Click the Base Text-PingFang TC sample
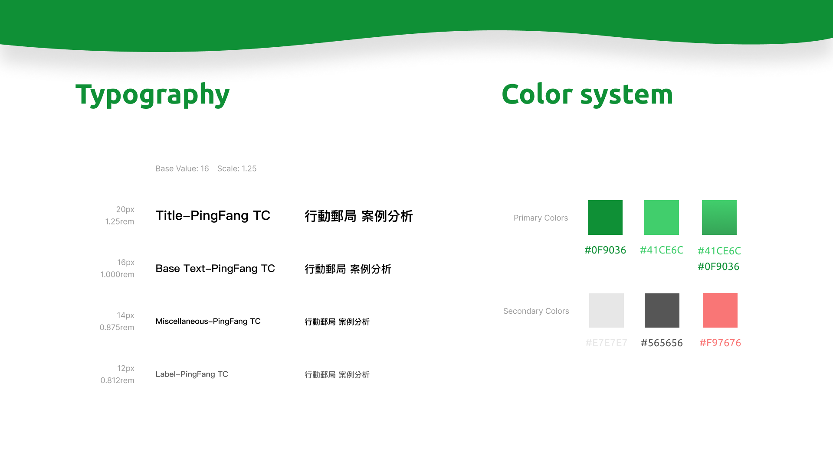833x468 pixels. pos(215,269)
